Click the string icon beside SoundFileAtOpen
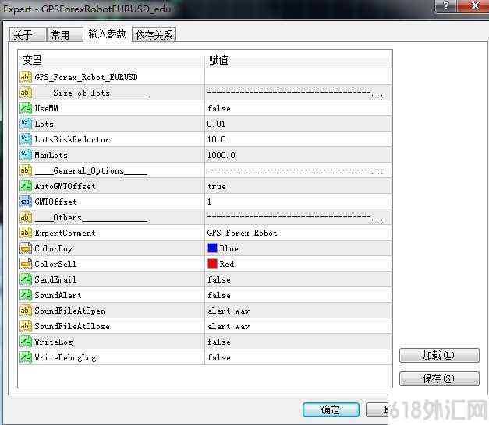The width and height of the screenshot is (489, 425). tap(25, 311)
